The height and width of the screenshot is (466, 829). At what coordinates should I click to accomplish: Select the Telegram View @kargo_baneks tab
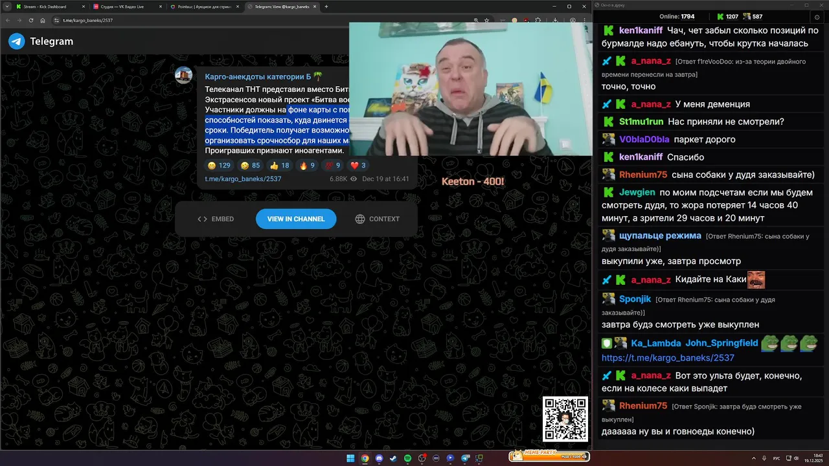282,6
